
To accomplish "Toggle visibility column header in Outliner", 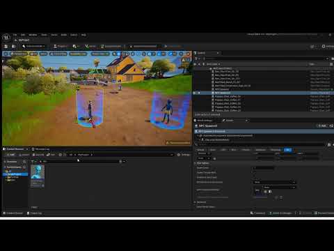I will pos(195,64).
